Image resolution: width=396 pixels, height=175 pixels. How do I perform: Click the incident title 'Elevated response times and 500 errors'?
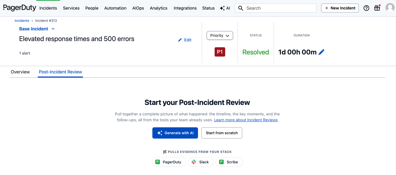77,39
